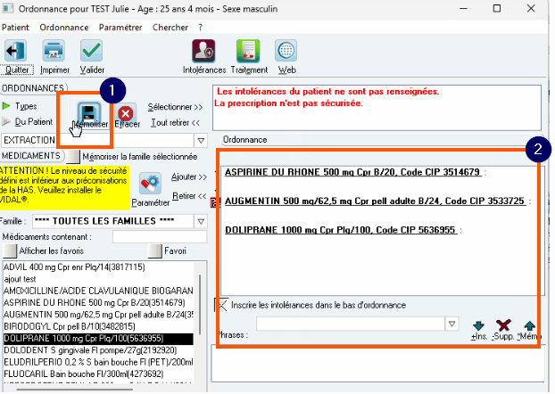This screenshot has height=394, width=555.
Task: Toggle Inscrire les intolérances checkbox
Action: click(x=221, y=305)
